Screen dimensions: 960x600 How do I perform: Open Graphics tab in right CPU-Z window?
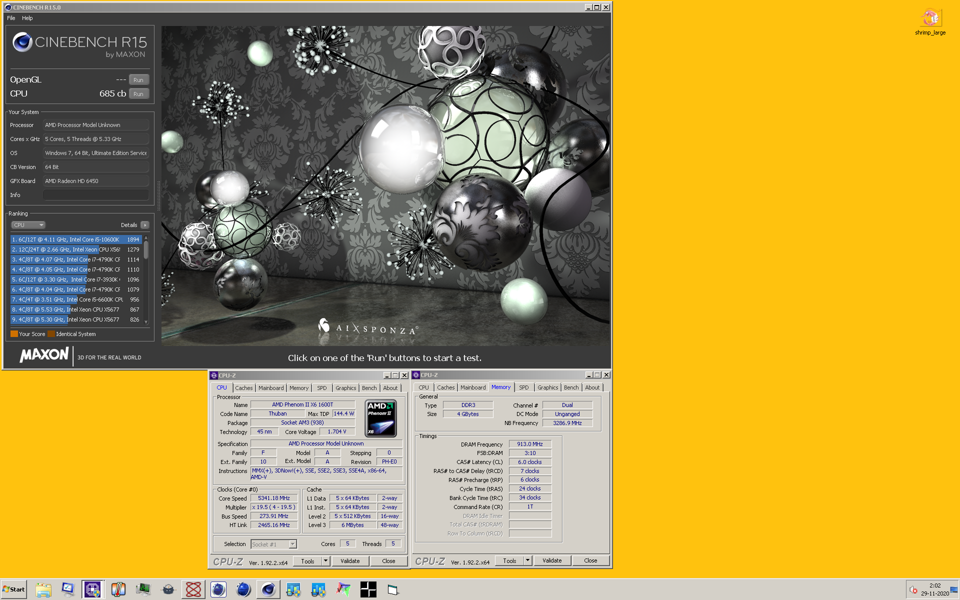coord(548,387)
